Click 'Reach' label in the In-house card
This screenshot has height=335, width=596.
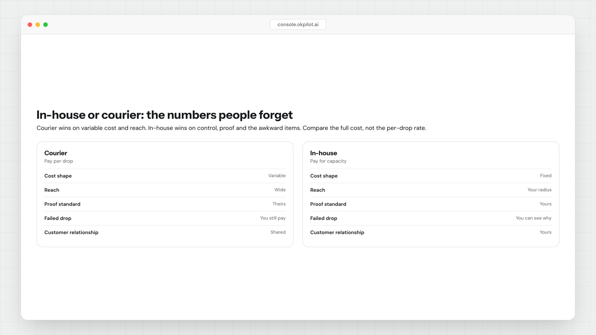318,190
